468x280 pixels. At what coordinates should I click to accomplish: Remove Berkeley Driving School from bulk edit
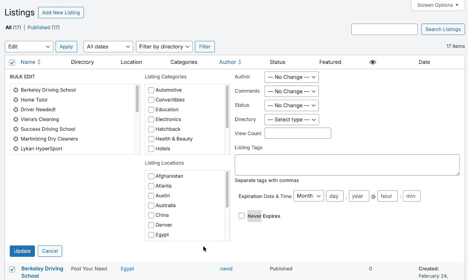(16, 90)
